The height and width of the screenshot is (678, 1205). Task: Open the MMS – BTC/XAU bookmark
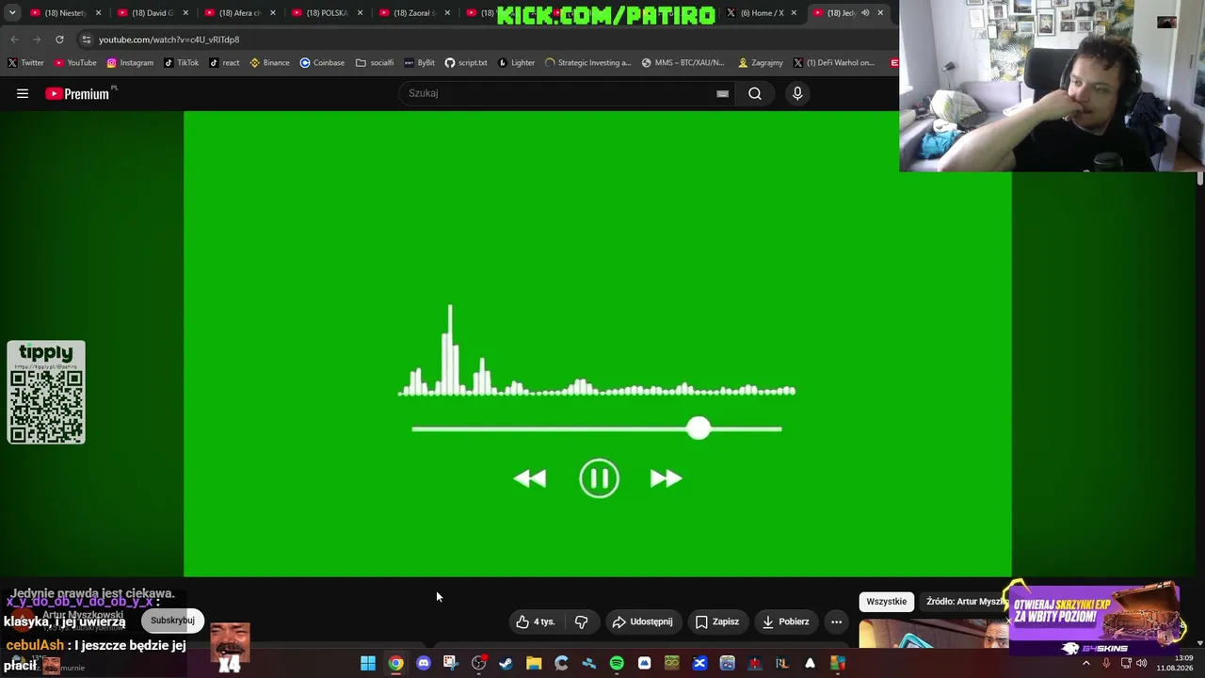coord(683,63)
